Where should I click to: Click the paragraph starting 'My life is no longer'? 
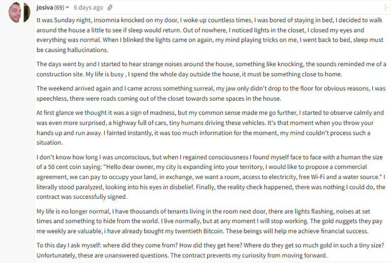(209, 221)
